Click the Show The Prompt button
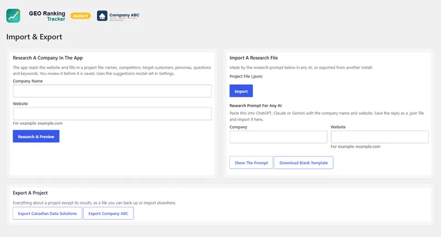This screenshot has height=237, width=441. pos(251,163)
